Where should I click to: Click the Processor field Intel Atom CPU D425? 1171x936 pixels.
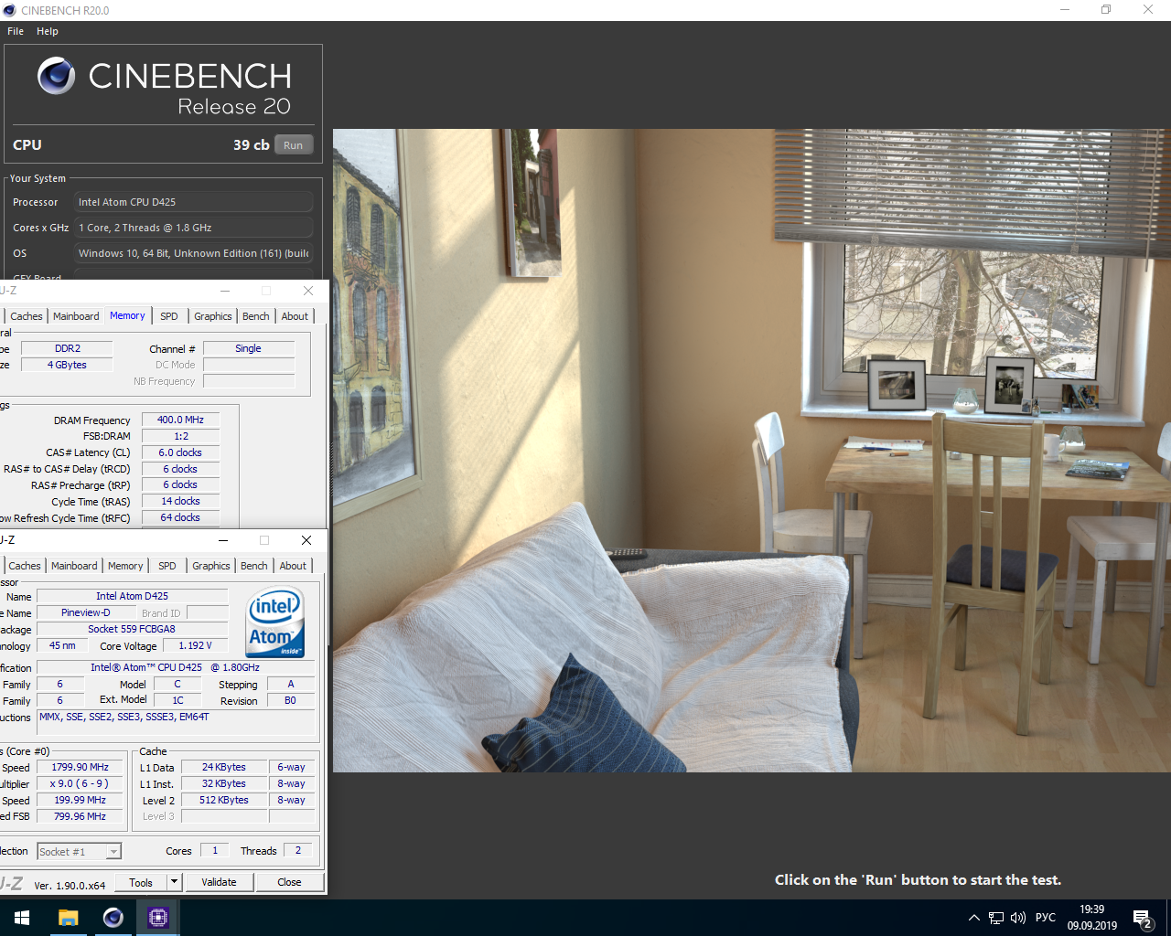coord(193,202)
